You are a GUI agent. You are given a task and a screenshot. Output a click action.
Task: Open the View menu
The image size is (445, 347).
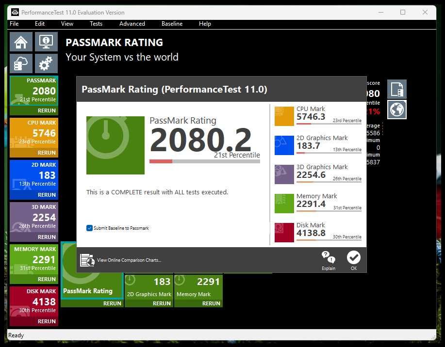point(67,24)
